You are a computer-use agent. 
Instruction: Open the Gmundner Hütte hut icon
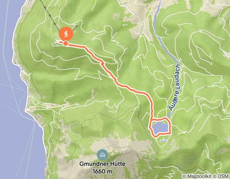pos(102,155)
